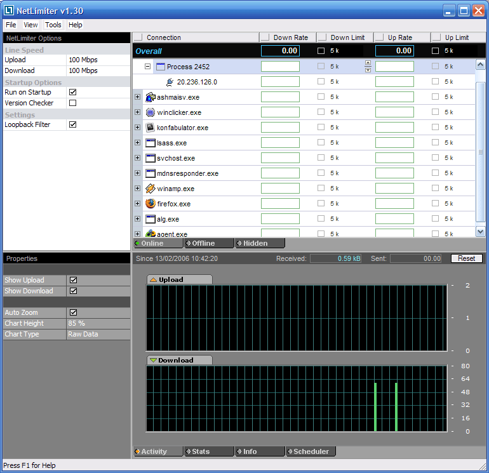Image resolution: width=489 pixels, height=473 pixels.
Task: Open the Stats tab
Action: coord(209,451)
